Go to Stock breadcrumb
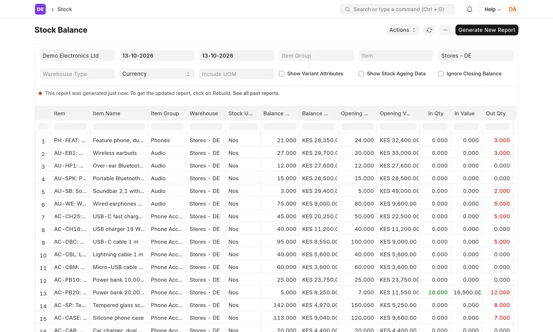 click(x=65, y=9)
